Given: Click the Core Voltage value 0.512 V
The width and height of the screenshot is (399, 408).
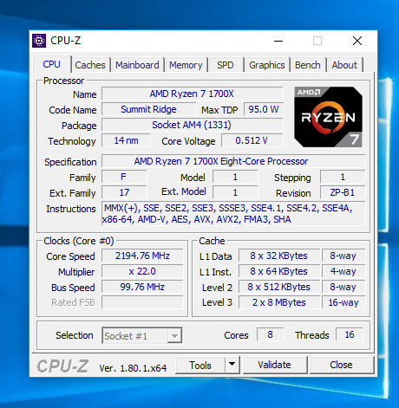Looking at the screenshot, I should pyautogui.click(x=252, y=140).
